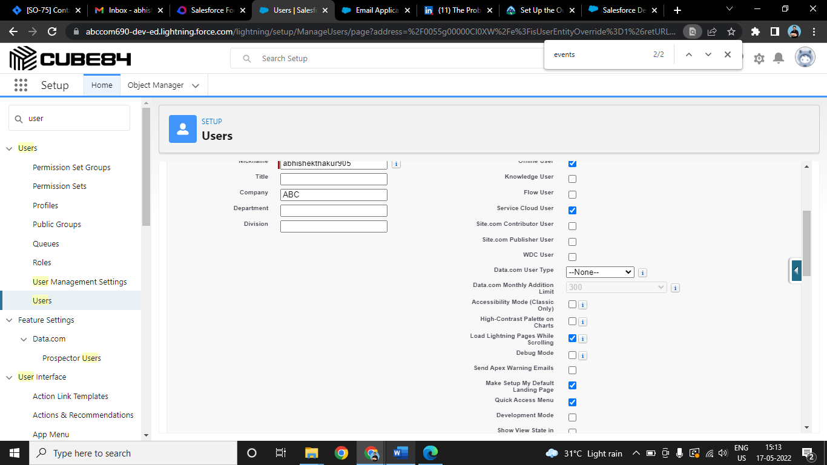Click the Division input field
Viewport: 827px width, 465px height.
334,226
